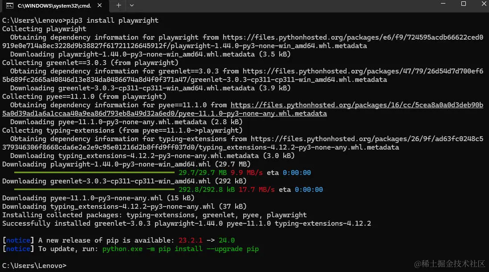The width and height of the screenshot is (489, 272).
Task: Click 'Downloading playwright-1.44.0' metadata (3.5 kB) line
Action: pos(151,54)
